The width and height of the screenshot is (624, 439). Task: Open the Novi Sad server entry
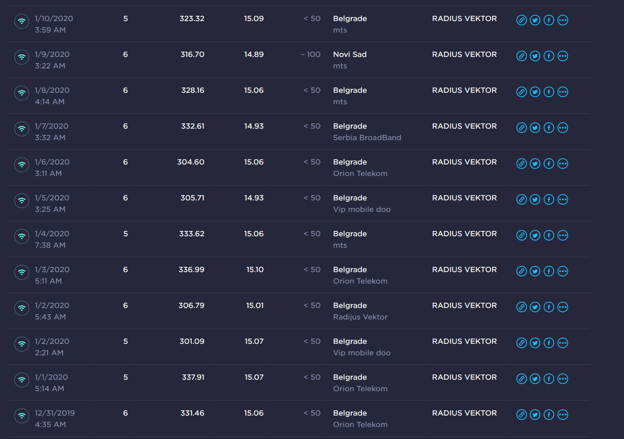point(350,55)
